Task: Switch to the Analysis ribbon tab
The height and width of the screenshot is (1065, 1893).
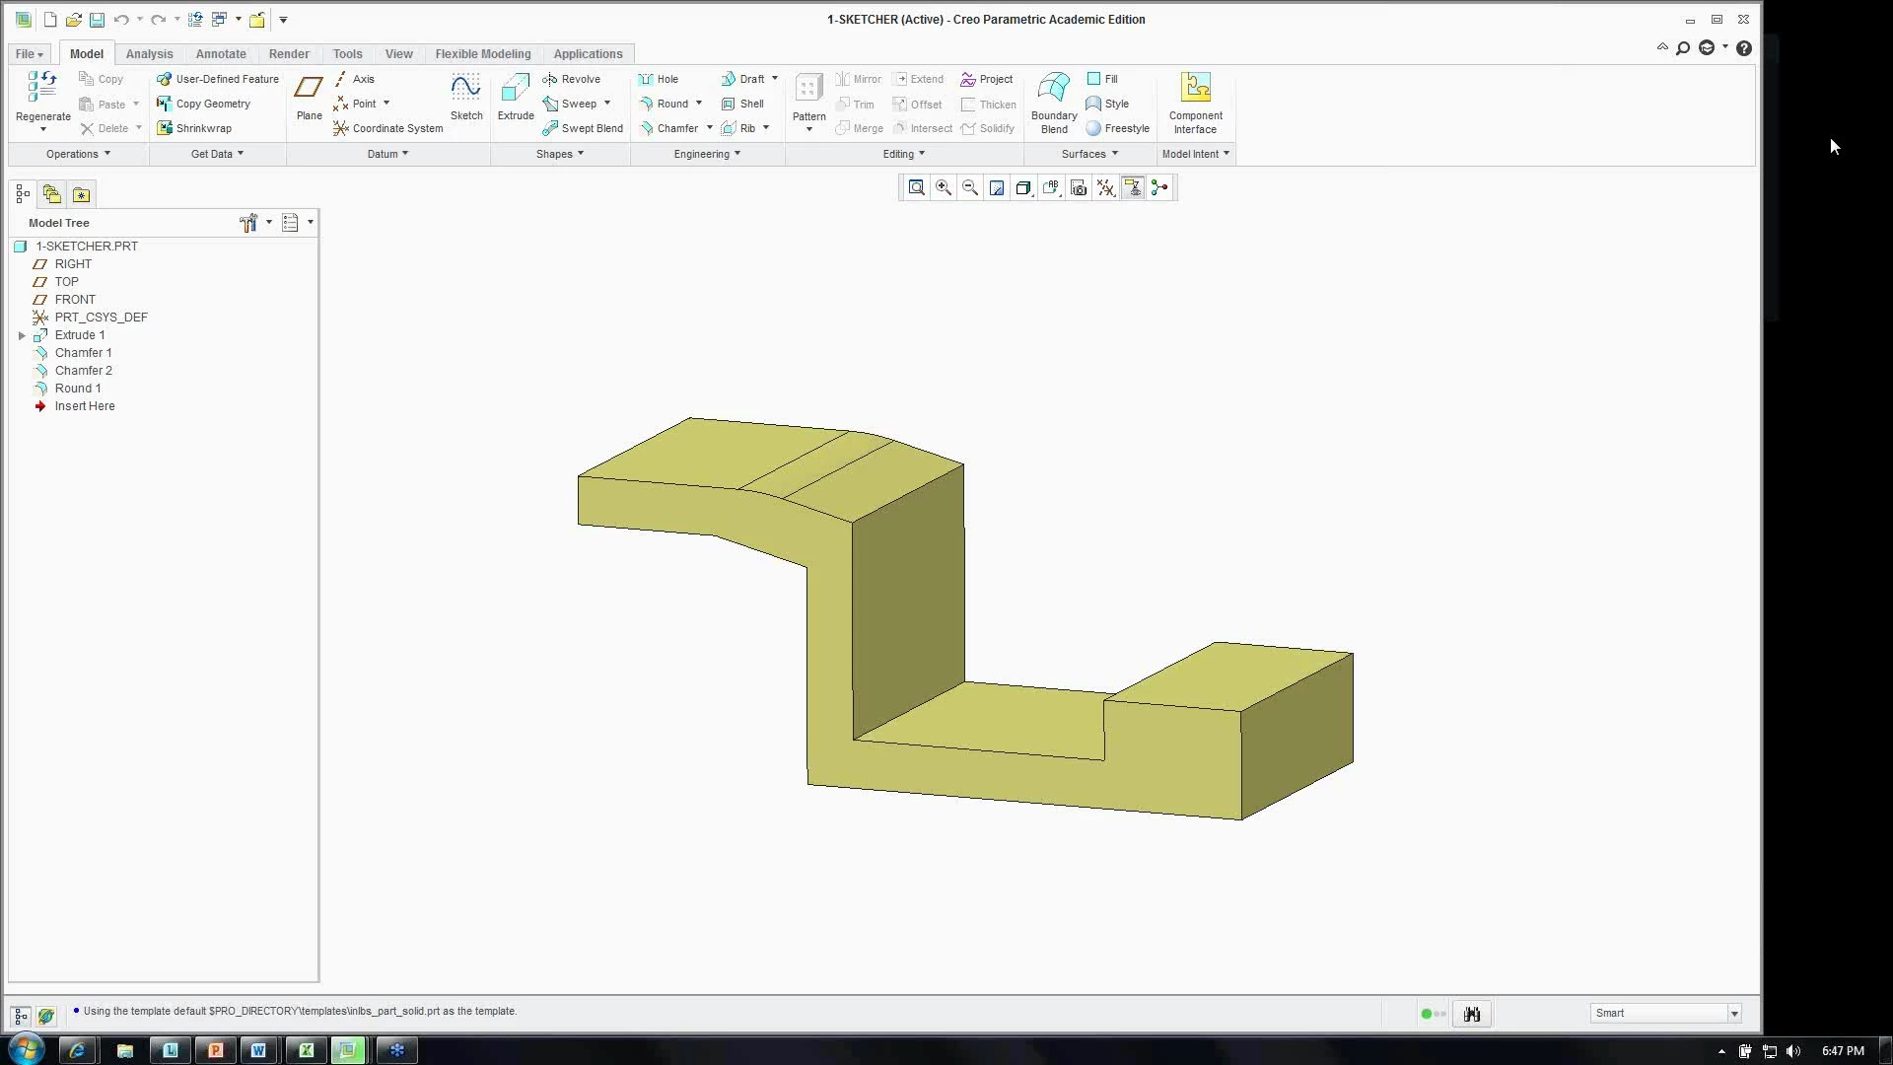Action: point(149,54)
